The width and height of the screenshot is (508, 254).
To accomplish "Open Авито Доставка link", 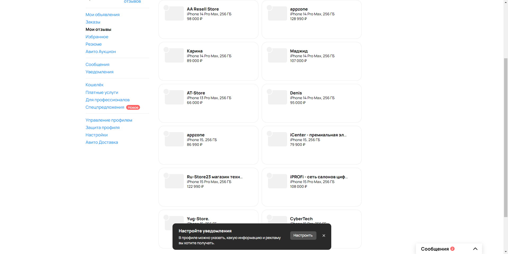I will pos(102,142).
